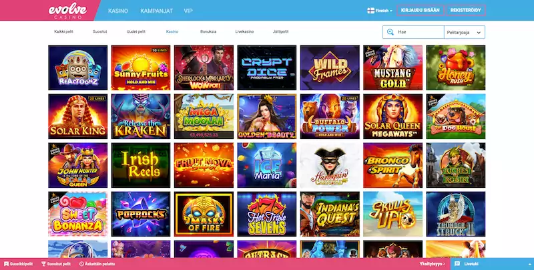The width and height of the screenshot is (534, 270).
Task: Open the Livetuki chat icon
Action: (457, 264)
